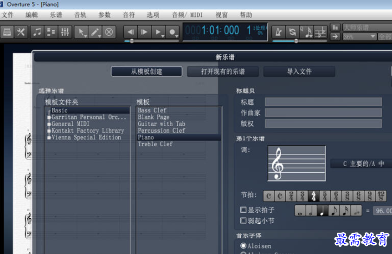This screenshot has height=254, width=392.
Task: Select cut time meter
Action: tap(280, 196)
